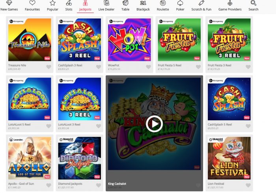The width and height of the screenshot is (276, 193).
Task: Favourite Diamond Jackpots with its heart
Action: tap(99, 185)
